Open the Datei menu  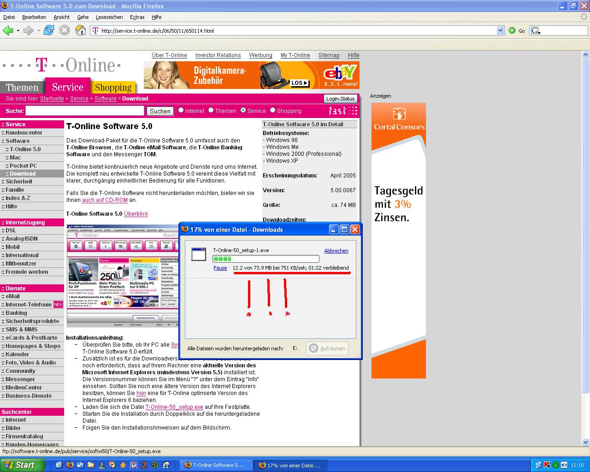click(x=9, y=17)
